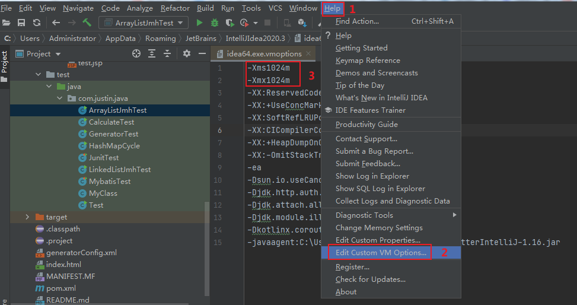The height and width of the screenshot is (305, 577).
Task: Select generatorConfig.xml file
Action: tap(81, 253)
